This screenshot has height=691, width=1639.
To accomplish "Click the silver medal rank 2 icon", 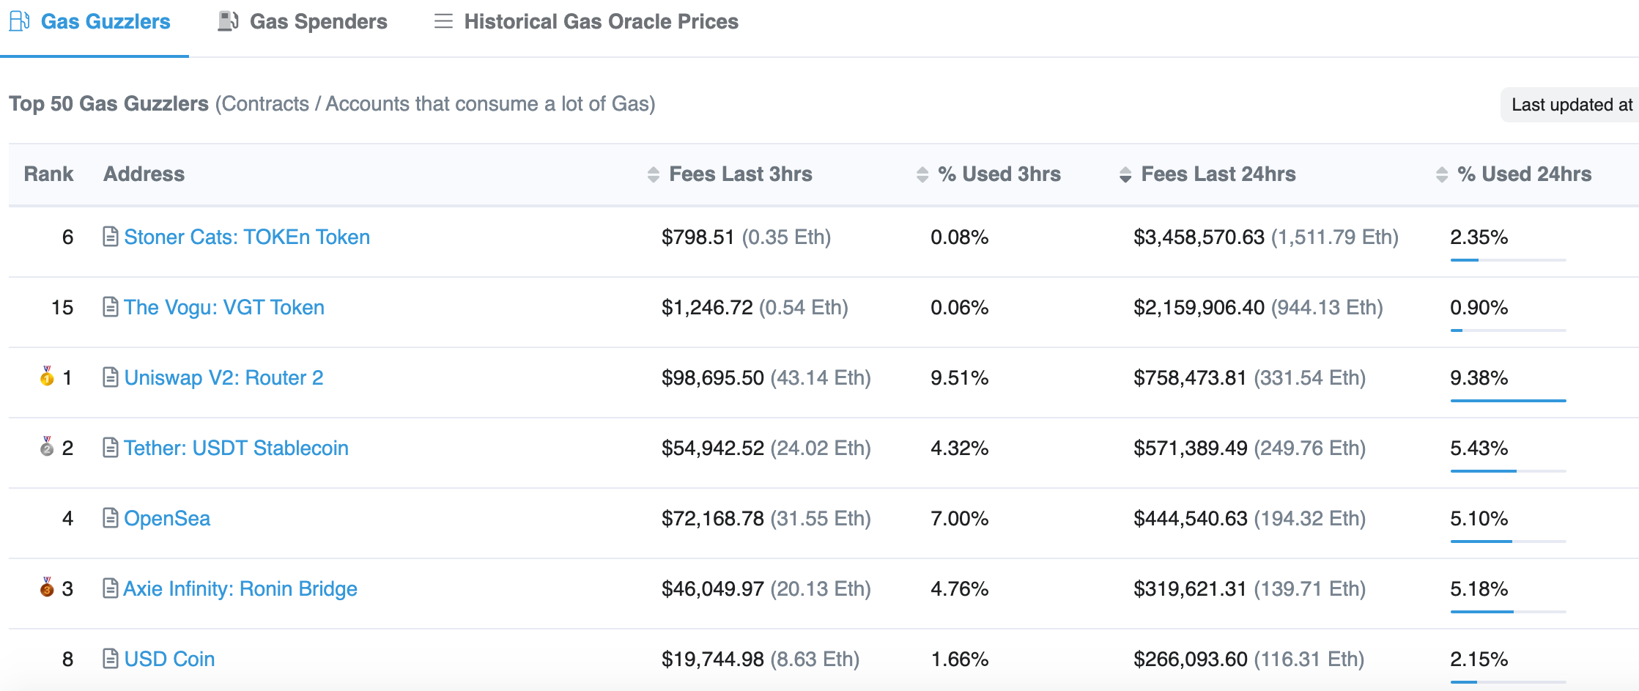I will (x=47, y=446).
